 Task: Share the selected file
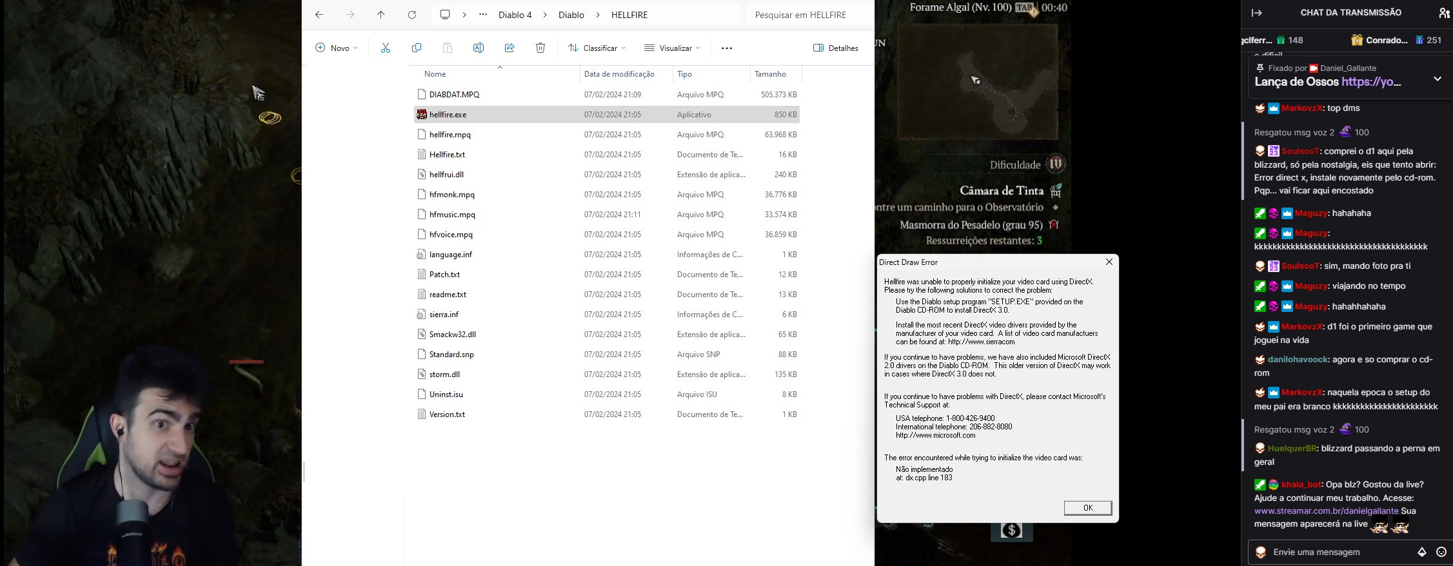pyautogui.click(x=509, y=48)
